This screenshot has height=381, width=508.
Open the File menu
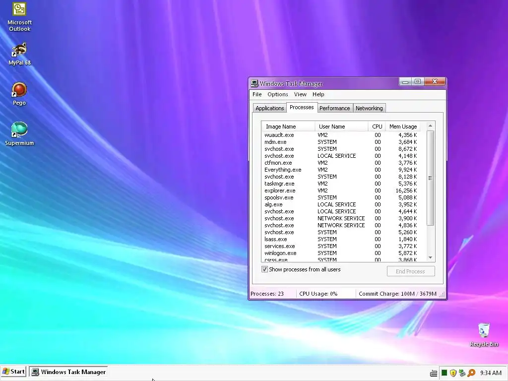tap(257, 94)
